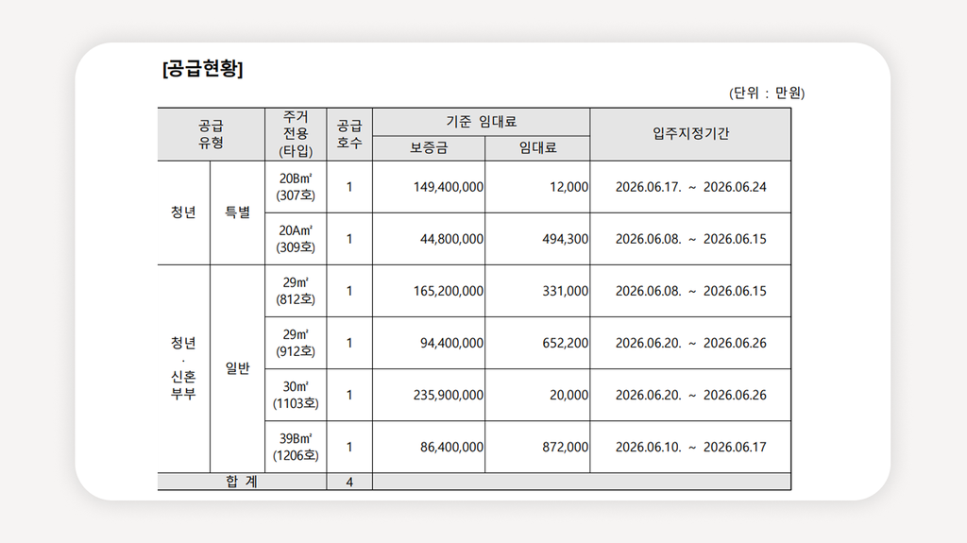Select the (단위 : 만원) unit note
Screen dimensions: 967x543
(767, 93)
